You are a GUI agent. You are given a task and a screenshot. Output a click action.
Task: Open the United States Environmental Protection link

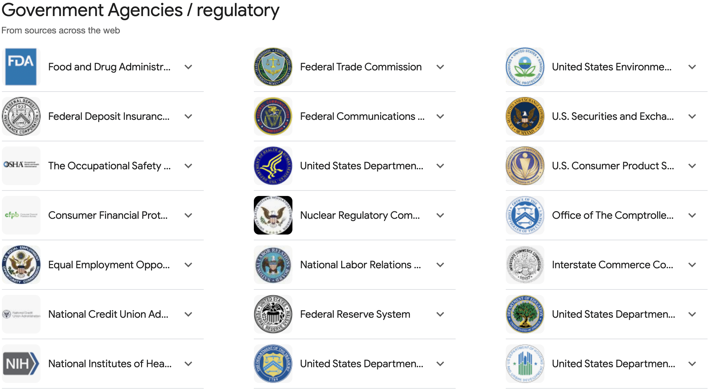tap(611, 67)
